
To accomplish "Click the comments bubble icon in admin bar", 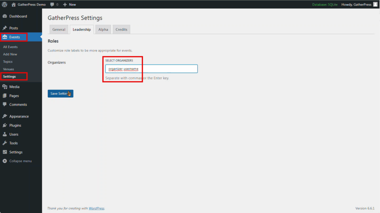I will (x=52, y=4).
